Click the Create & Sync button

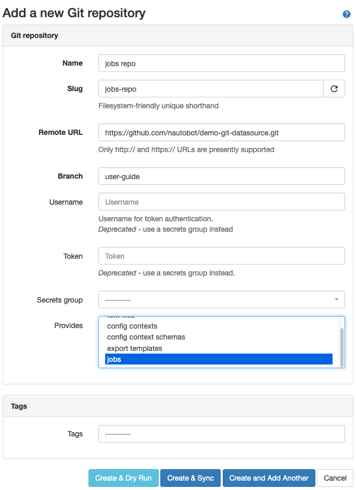(190, 478)
